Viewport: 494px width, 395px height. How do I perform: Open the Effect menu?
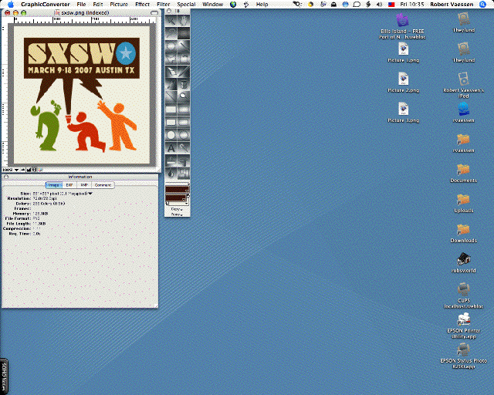(x=142, y=4)
